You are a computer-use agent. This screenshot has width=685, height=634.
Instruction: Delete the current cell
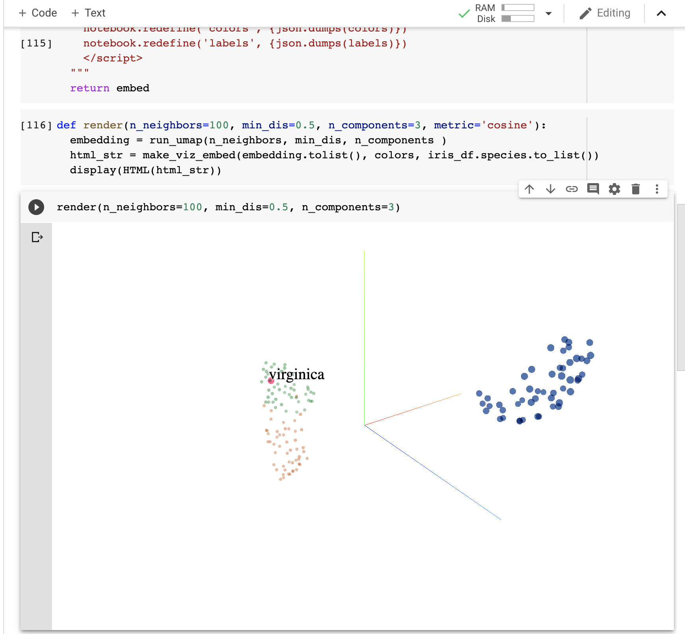click(x=636, y=189)
